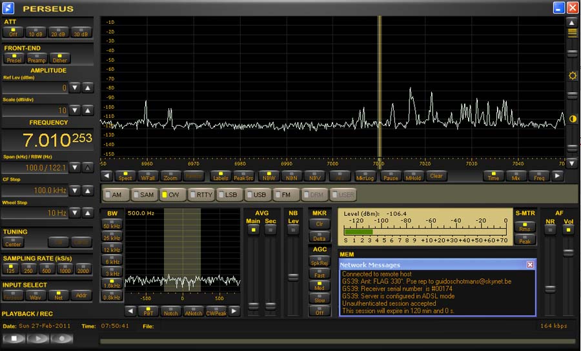Click the Center tuning button
581x351 pixels.
tap(14, 242)
